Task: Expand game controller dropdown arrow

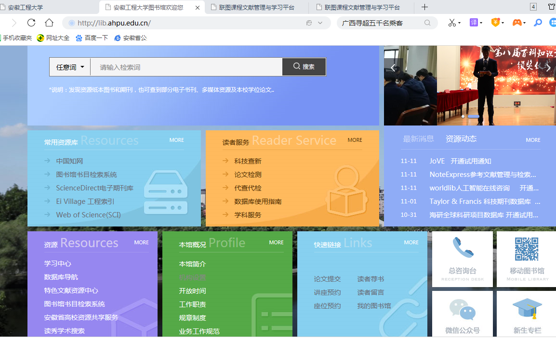Action: (x=524, y=23)
